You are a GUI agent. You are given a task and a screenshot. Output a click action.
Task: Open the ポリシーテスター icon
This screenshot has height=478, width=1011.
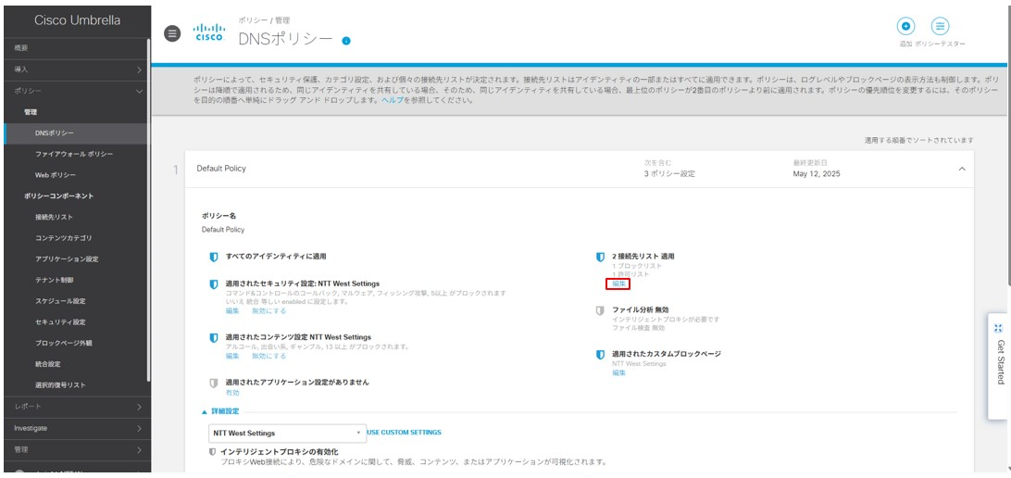tap(941, 27)
